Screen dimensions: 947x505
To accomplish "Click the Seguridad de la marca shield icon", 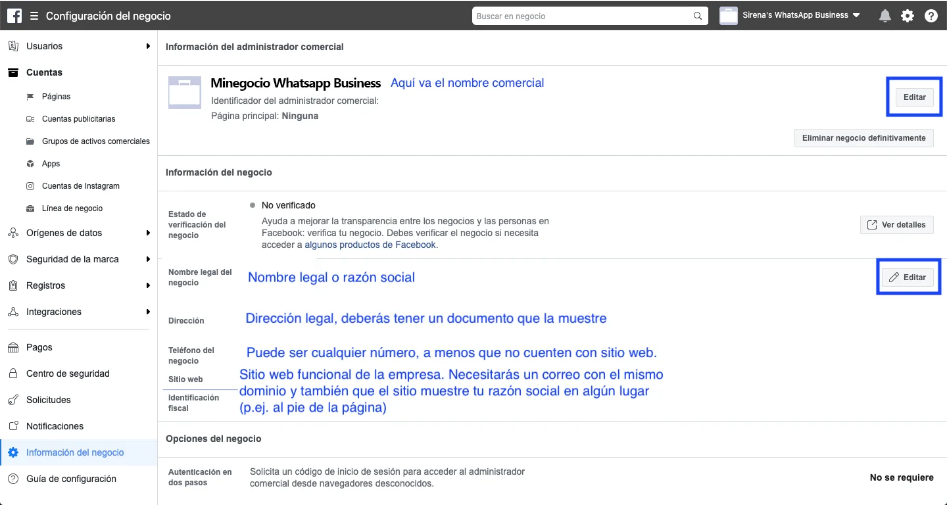I will point(13,259).
